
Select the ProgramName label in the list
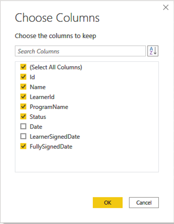[x=49, y=107]
